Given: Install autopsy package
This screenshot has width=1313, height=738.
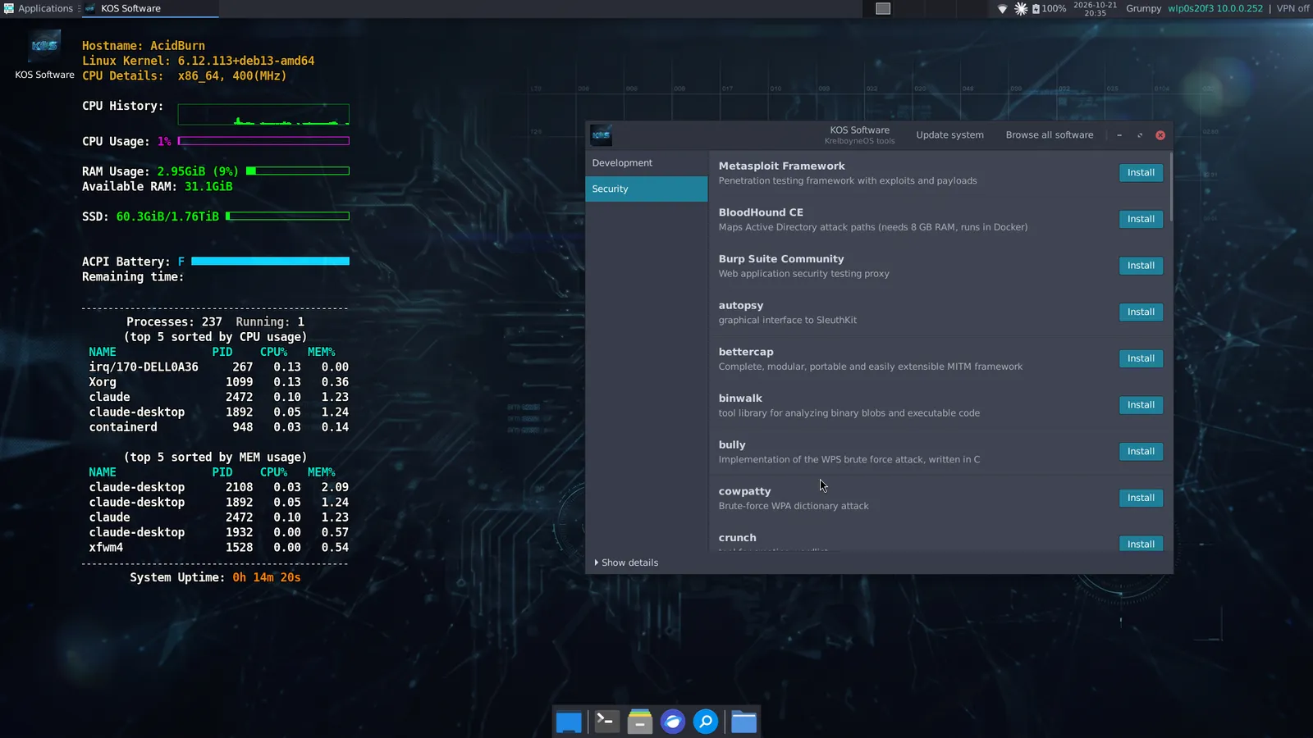Looking at the screenshot, I should 1141,312.
